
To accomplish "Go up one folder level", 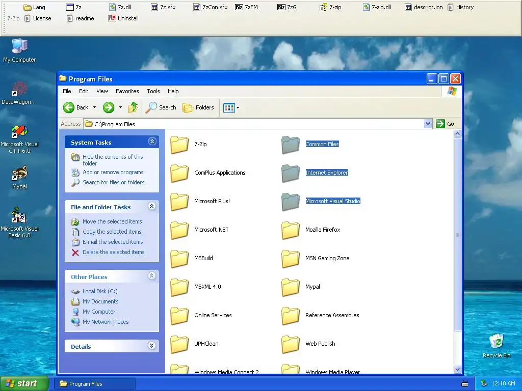I will pos(133,107).
